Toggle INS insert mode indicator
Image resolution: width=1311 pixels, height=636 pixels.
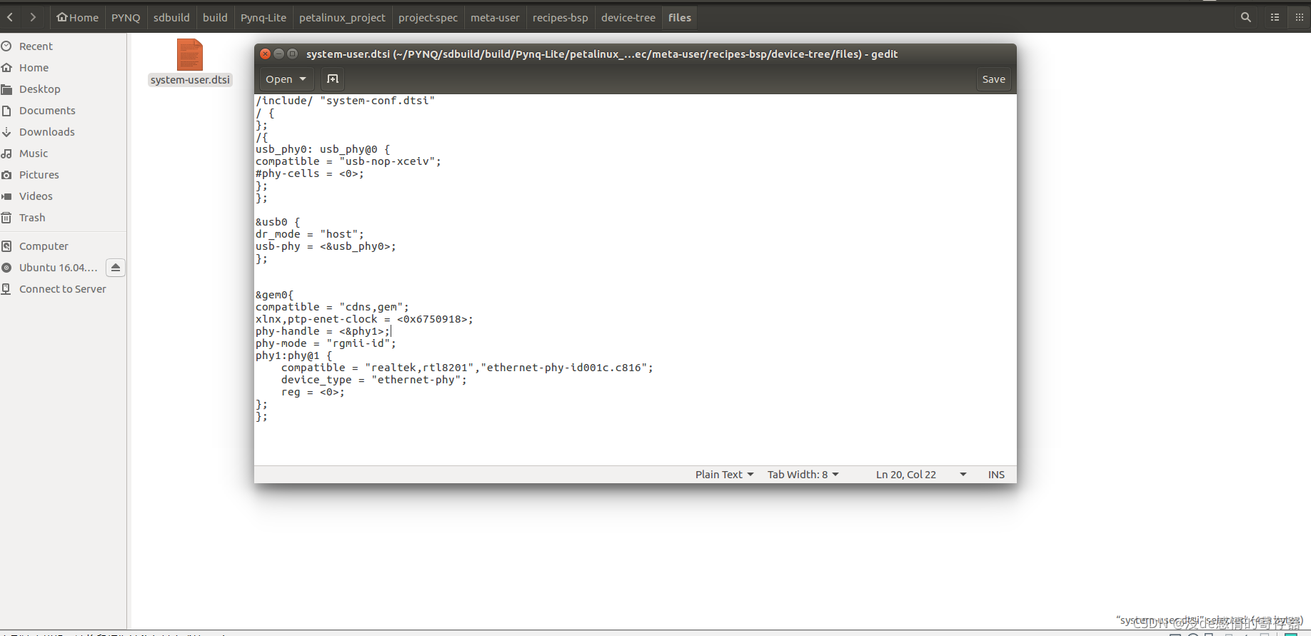tap(996, 475)
